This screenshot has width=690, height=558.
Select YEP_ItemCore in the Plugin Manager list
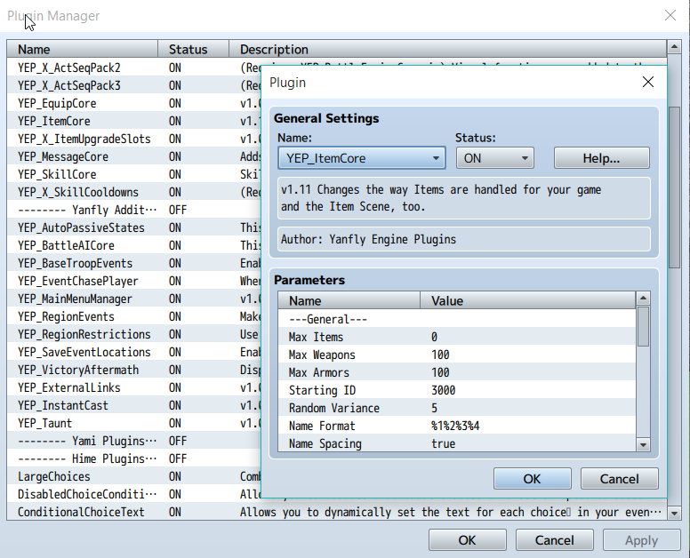pyautogui.click(x=133, y=121)
